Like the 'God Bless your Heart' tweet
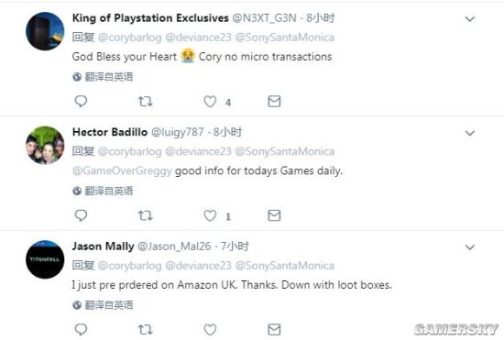Viewport: 504px width, 340px height. click(x=210, y=102)
